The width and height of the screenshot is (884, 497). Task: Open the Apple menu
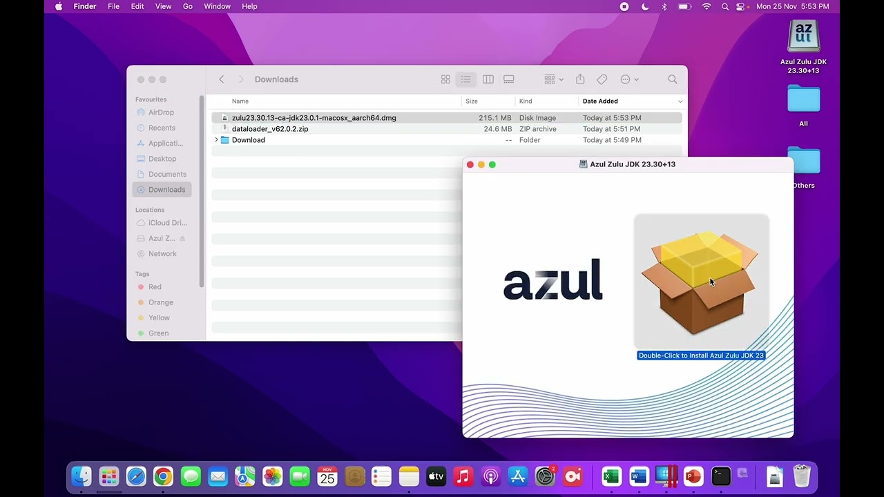click(x=59, y=6)
